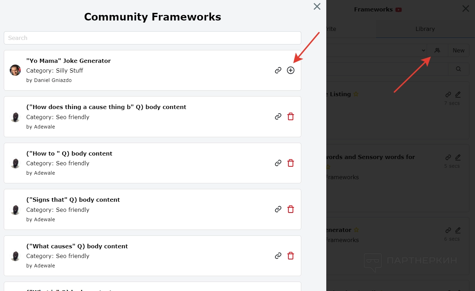The height and width of the screenshot is (291, 475).
Task: Open community frameworks with the people icon
Action: (437, 50)
